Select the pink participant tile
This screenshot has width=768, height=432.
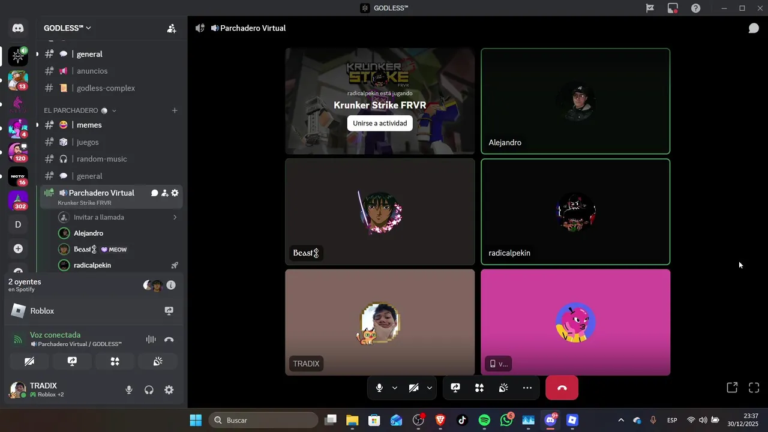[575, 322]
